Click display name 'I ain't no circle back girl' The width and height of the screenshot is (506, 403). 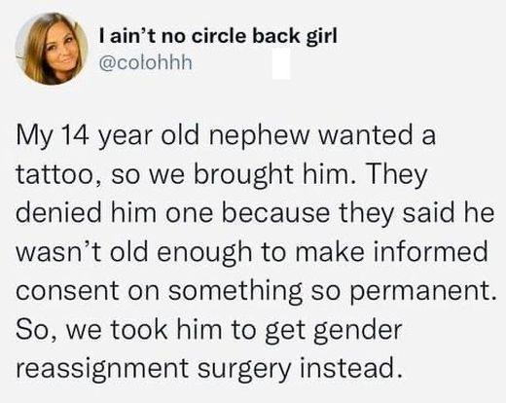coord(218,36)
